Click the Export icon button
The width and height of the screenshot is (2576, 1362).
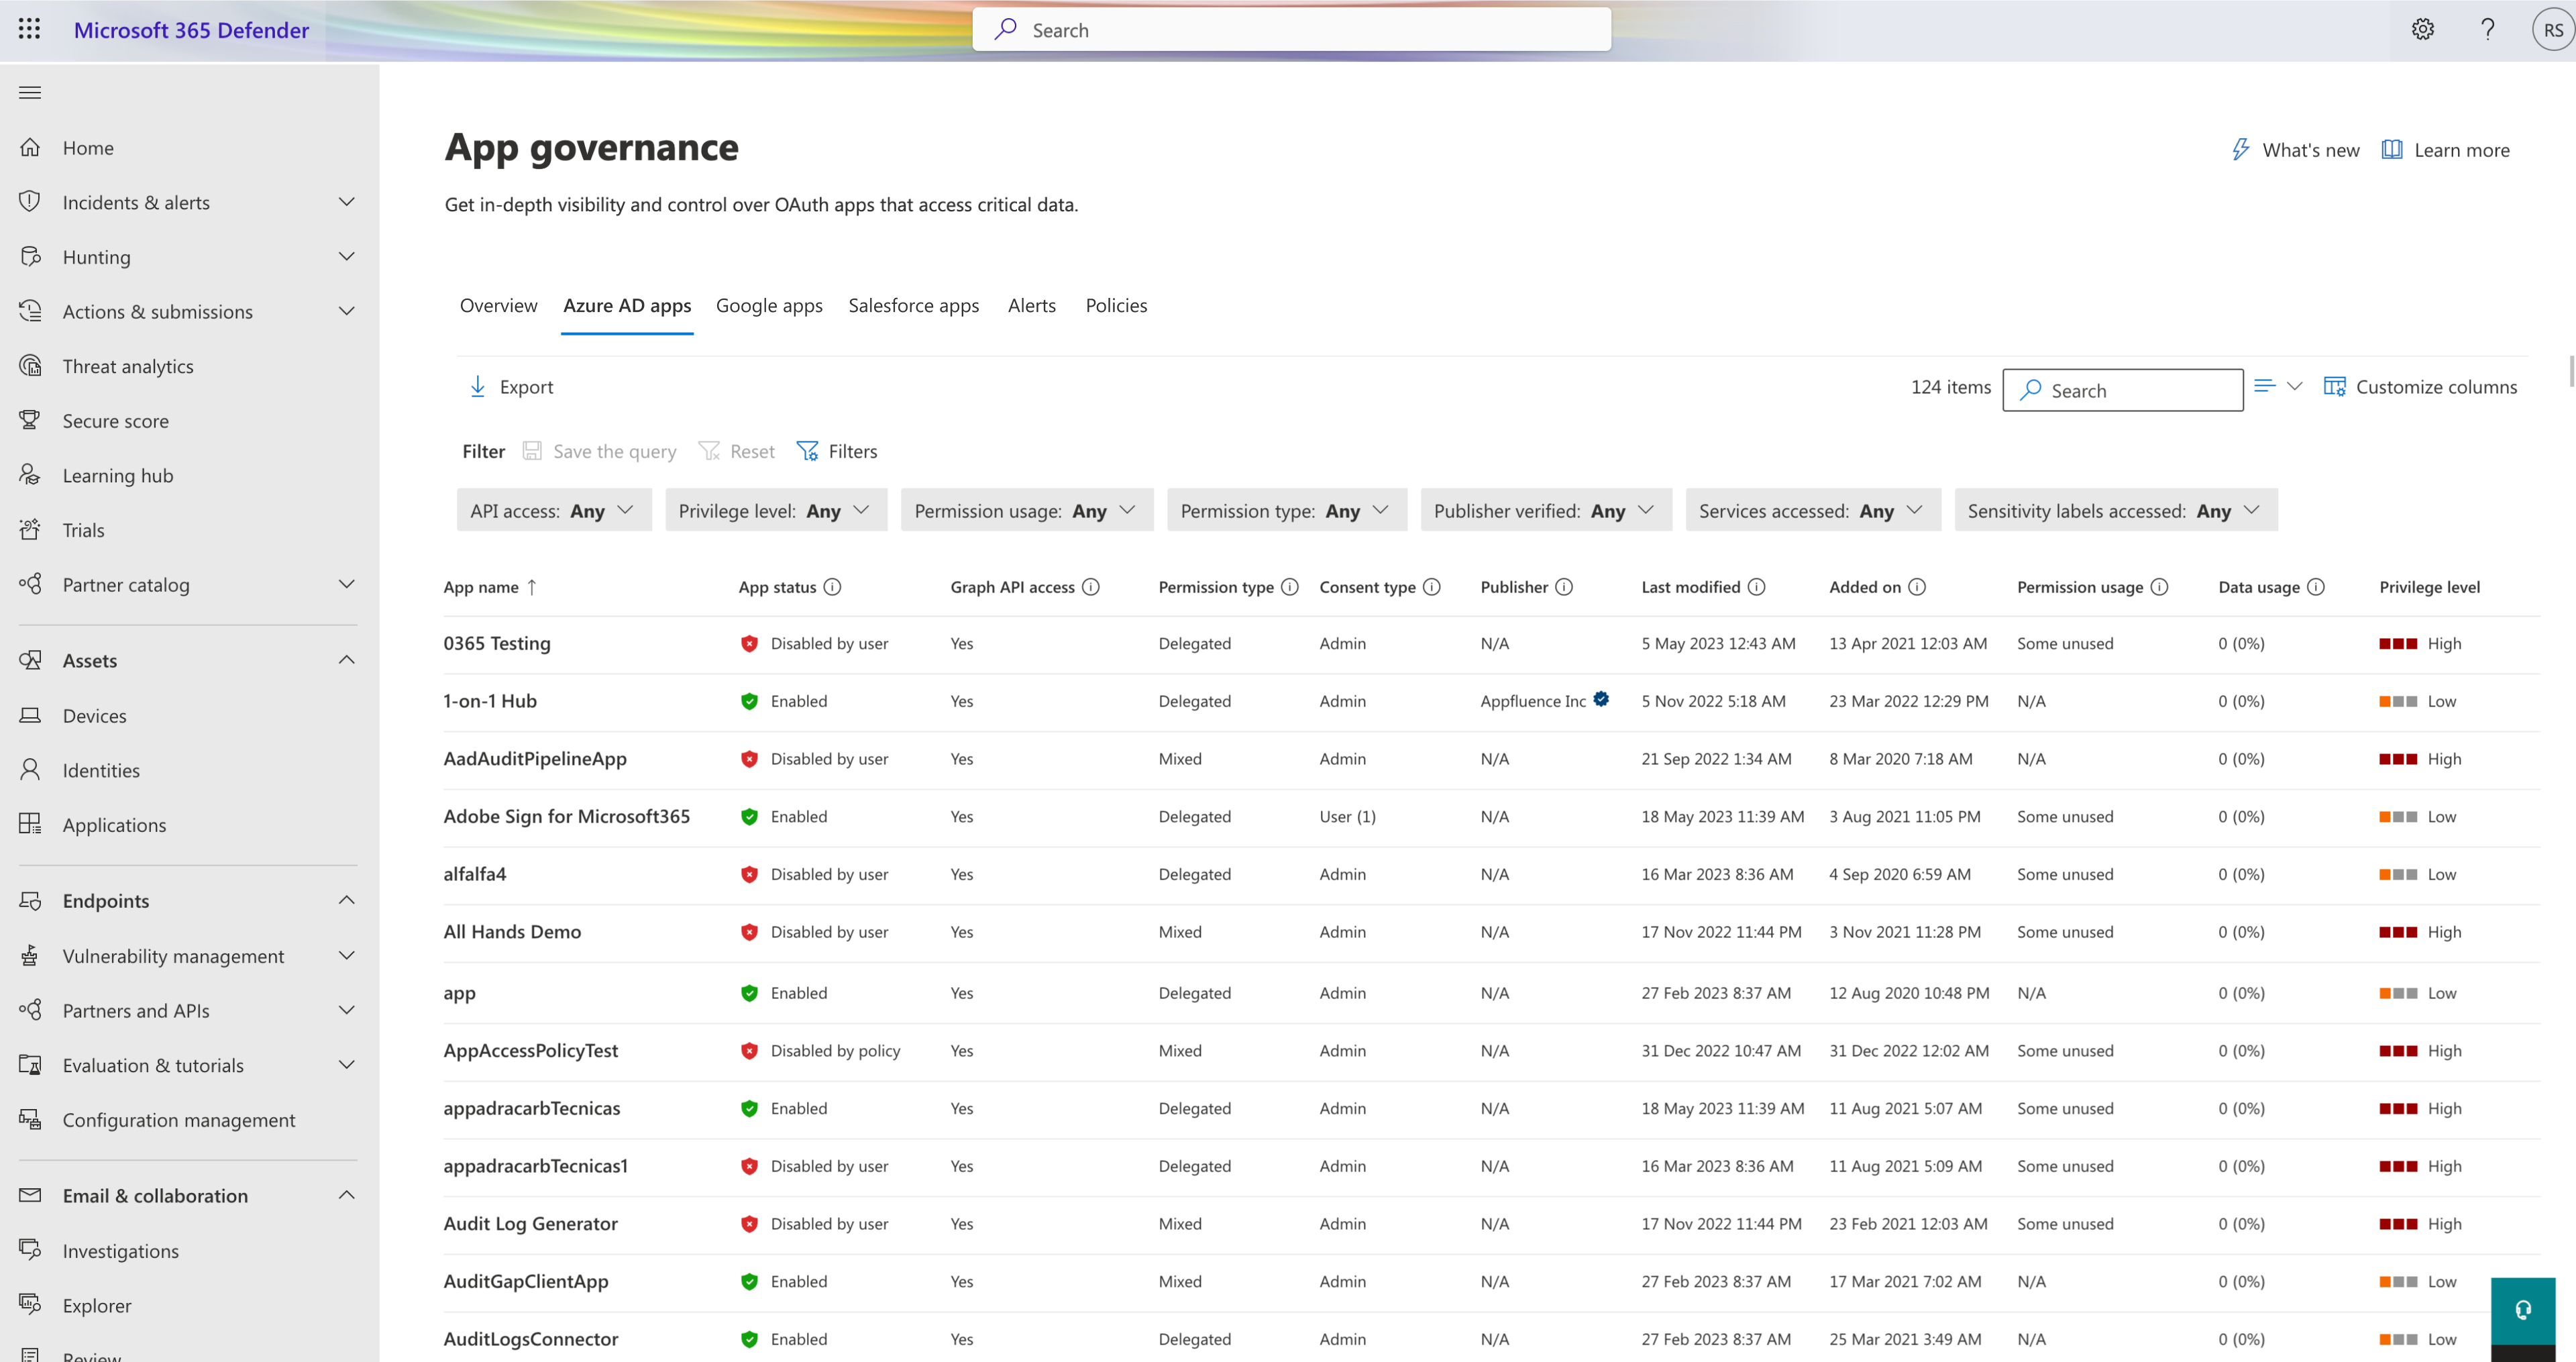pyautogui.click(x=476, y=385)
